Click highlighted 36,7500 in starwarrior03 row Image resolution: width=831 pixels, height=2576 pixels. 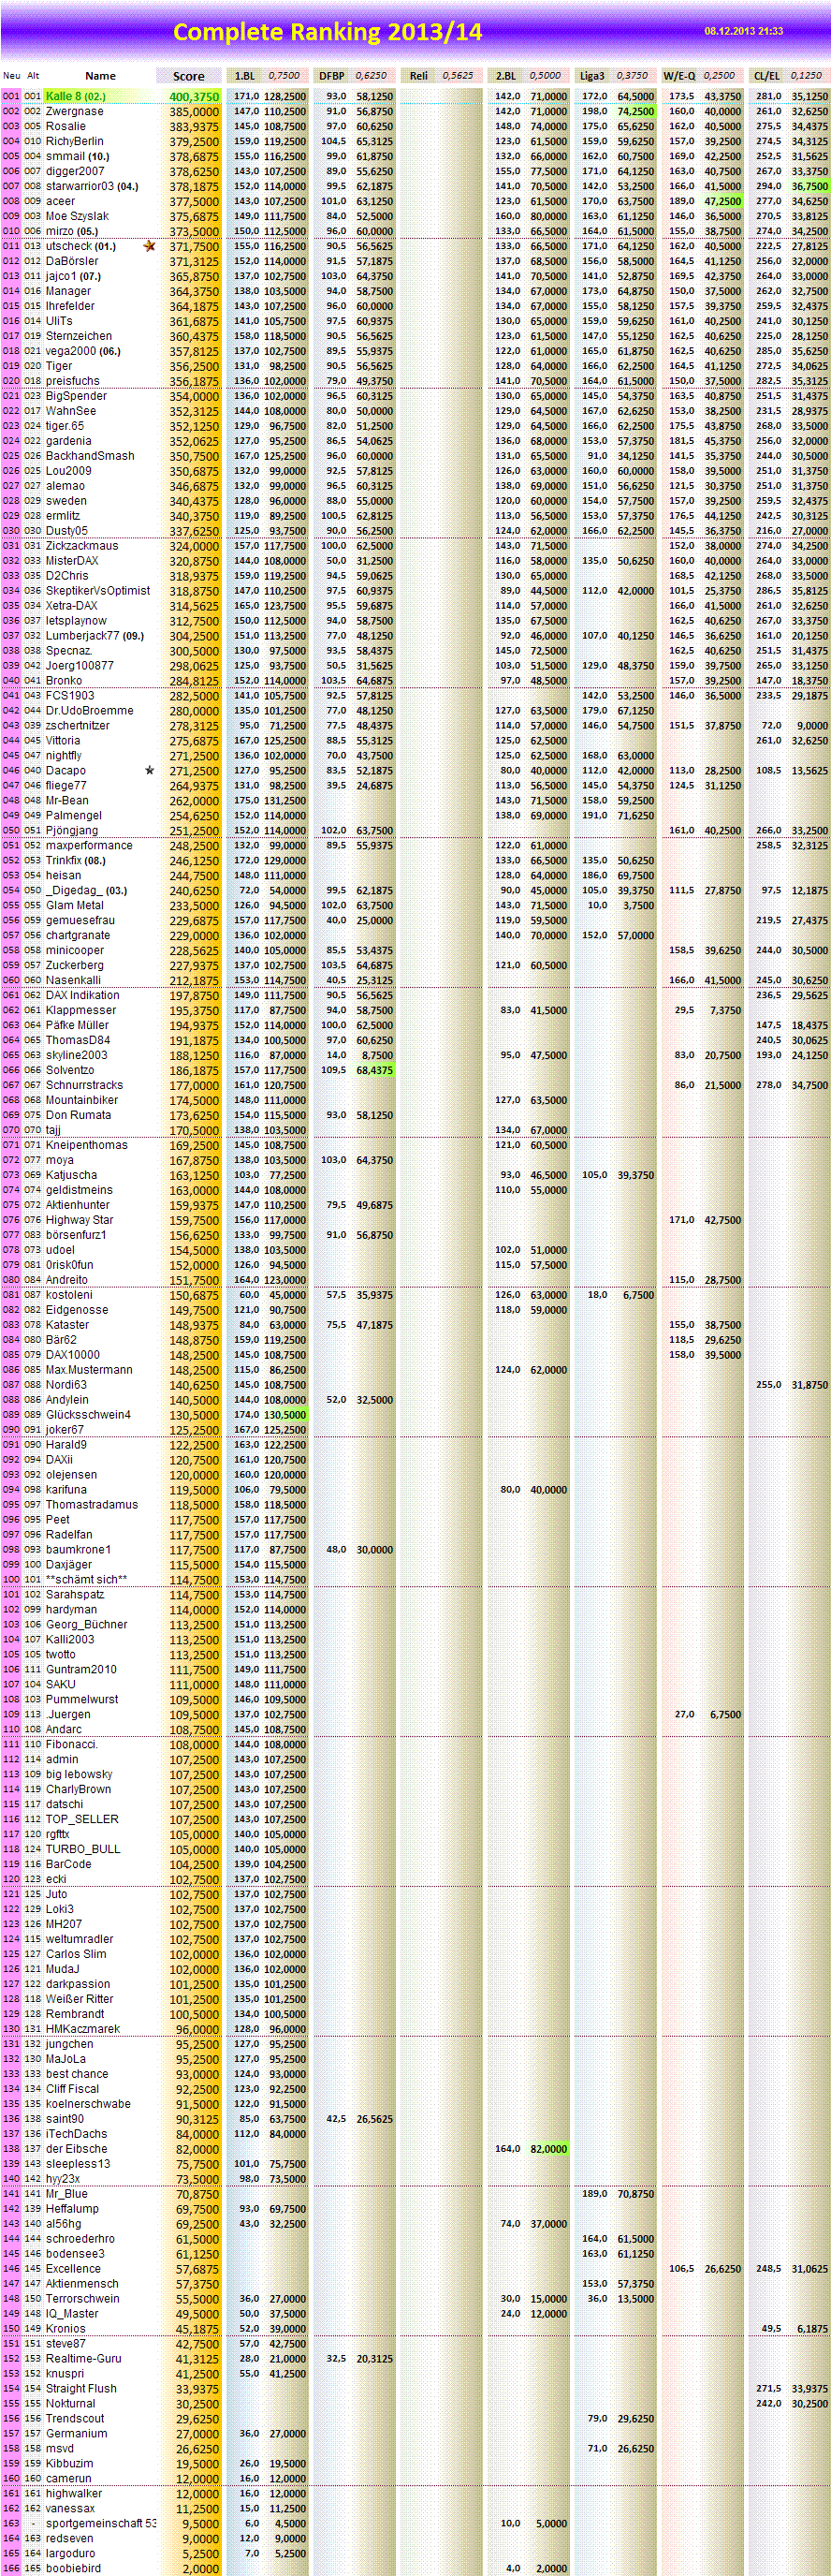click(x=809, y=186)
